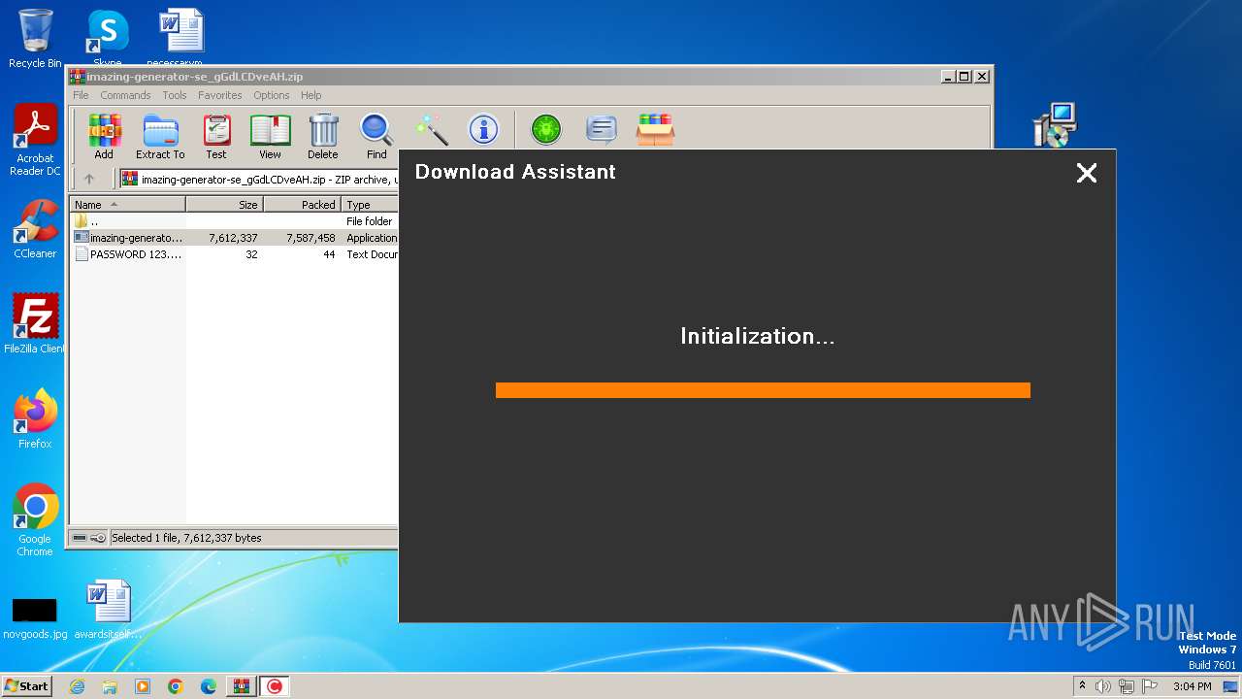Open FileZilla Client desktop shortcut
Screen dimensions: 1242x699
click(35, 323)
